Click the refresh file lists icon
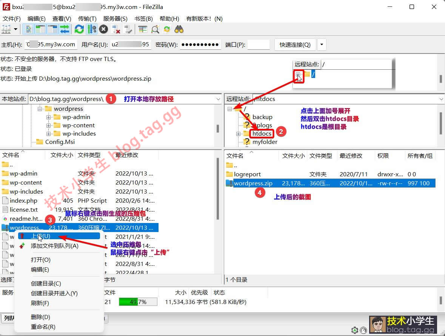The height and width of the screenshot is (336, 445). (79, 29)
